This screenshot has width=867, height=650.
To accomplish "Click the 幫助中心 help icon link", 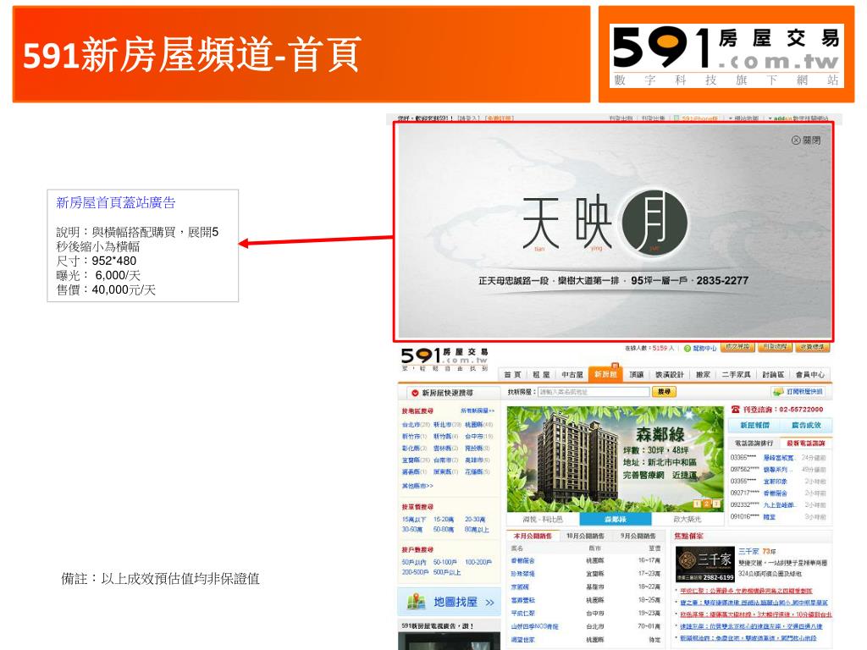I will click(x=700, y=348).
